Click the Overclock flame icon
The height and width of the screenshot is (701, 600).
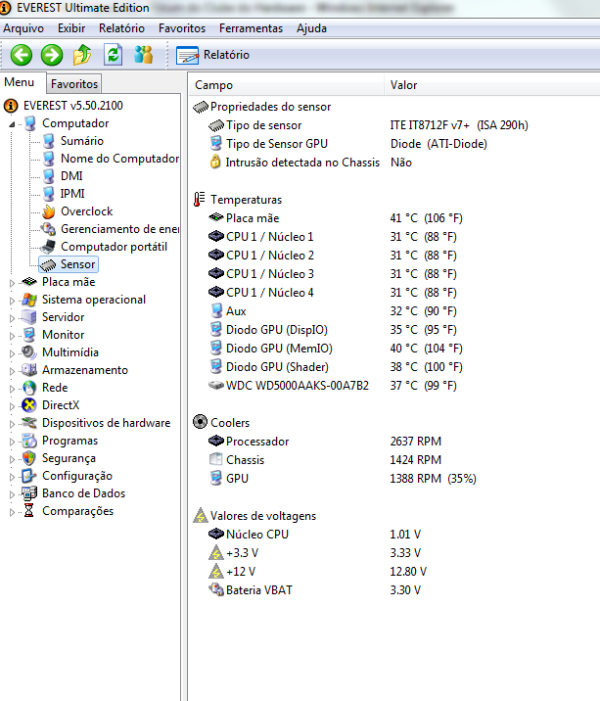49,211
